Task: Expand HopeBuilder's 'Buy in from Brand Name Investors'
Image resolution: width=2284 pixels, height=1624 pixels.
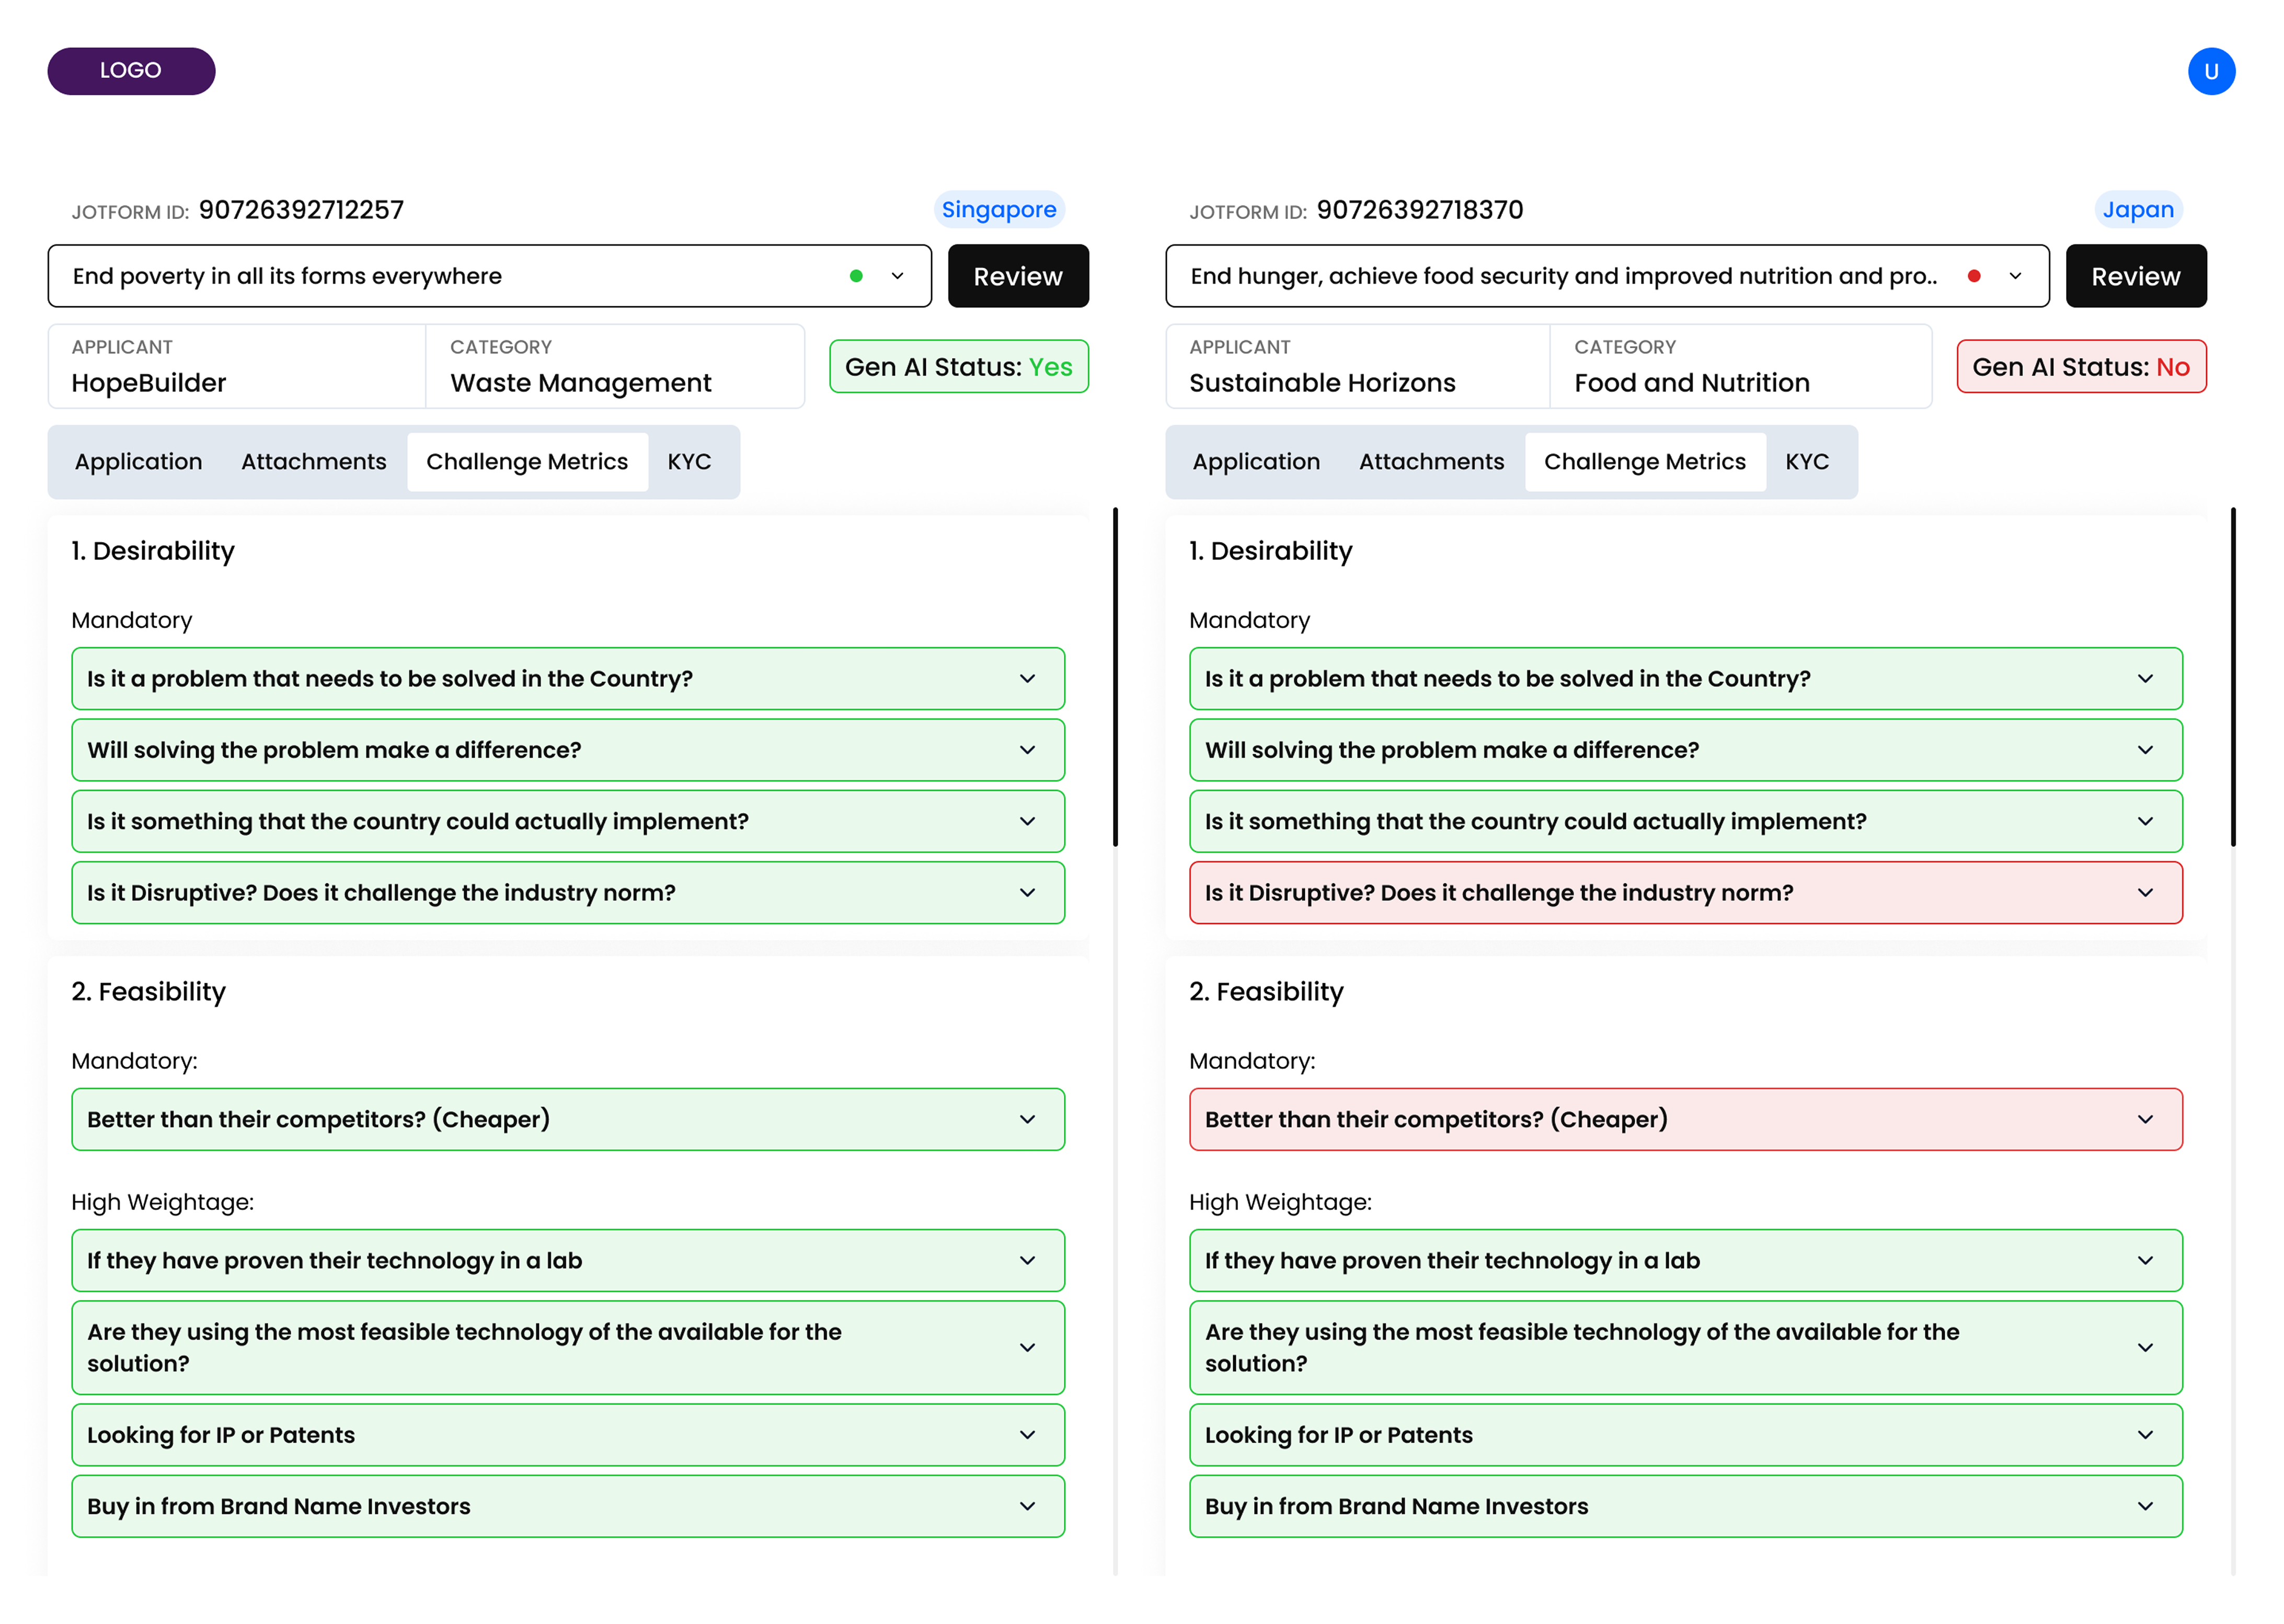Action: 568,1507
